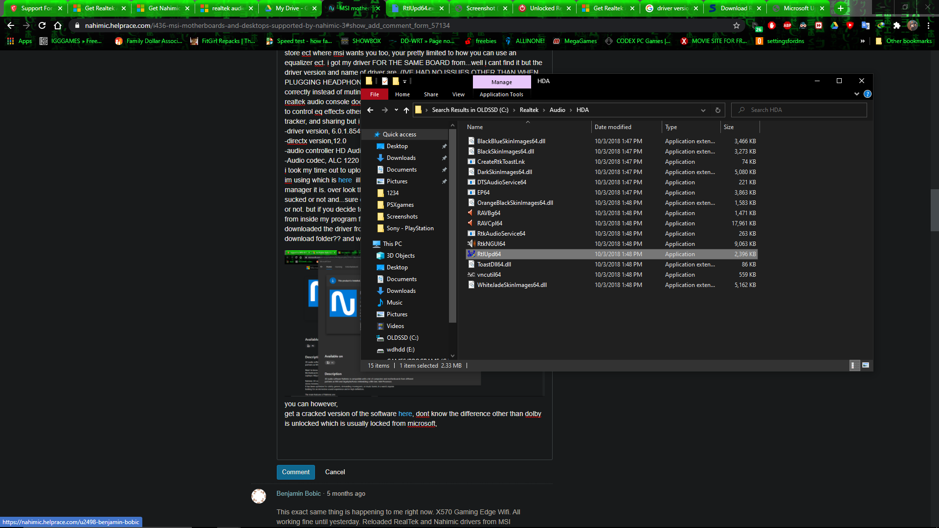
Task: Open address bar previous locations dropdown
Action: (703, 110)
